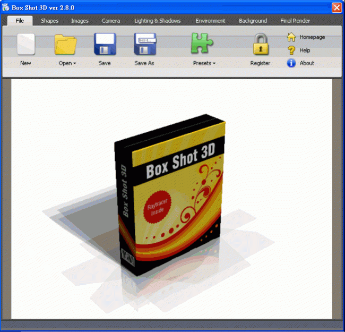Click the padlock Register icon

(261, 45)
